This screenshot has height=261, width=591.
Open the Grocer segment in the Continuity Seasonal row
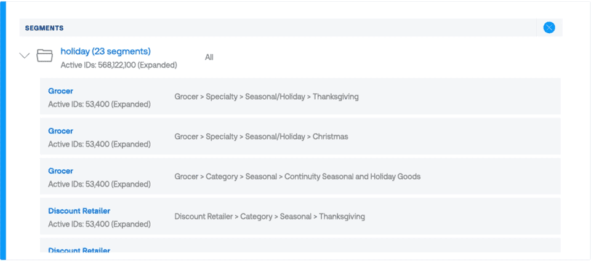[x=60, y=171]
